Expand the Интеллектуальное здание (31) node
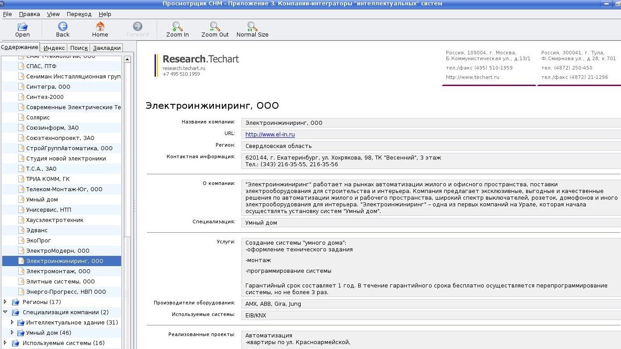The width and height of the screenshot is (621, 349). coord(12,323)
